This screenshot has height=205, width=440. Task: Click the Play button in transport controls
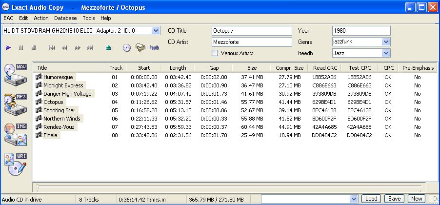[8, 48]
